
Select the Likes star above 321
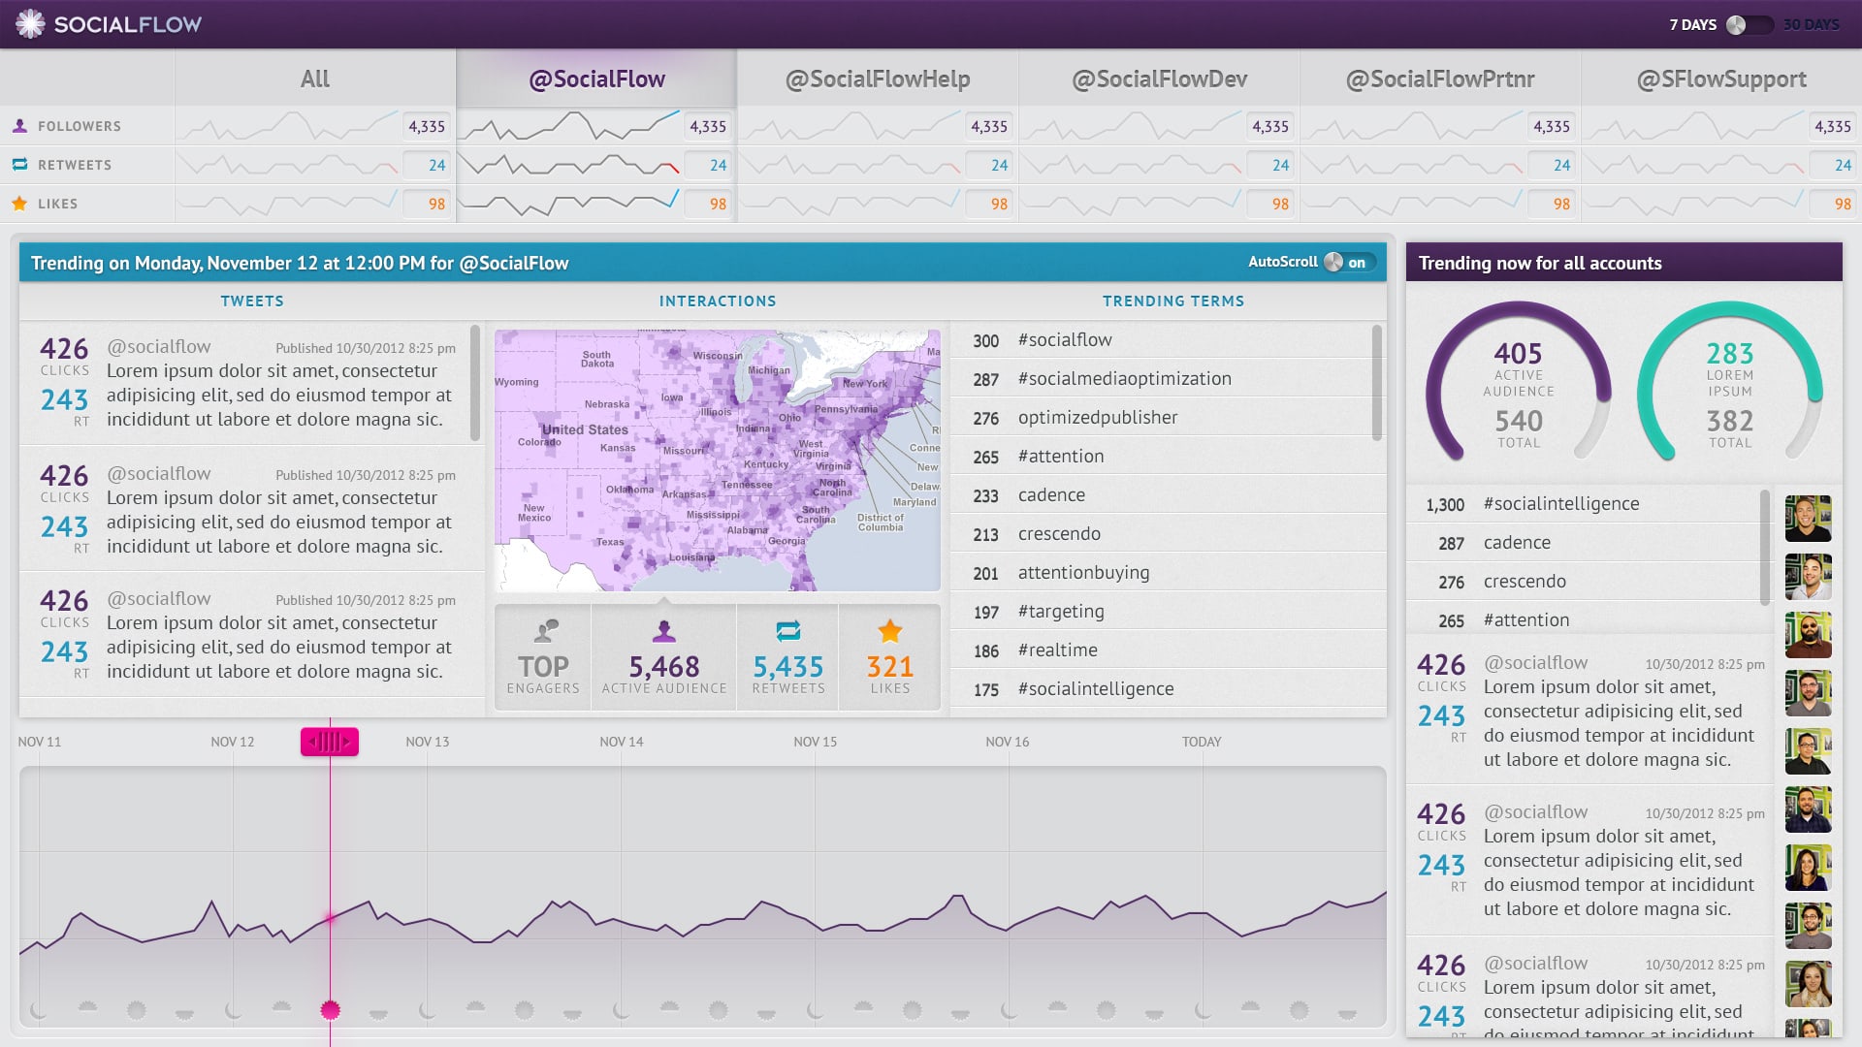(890, 631)
